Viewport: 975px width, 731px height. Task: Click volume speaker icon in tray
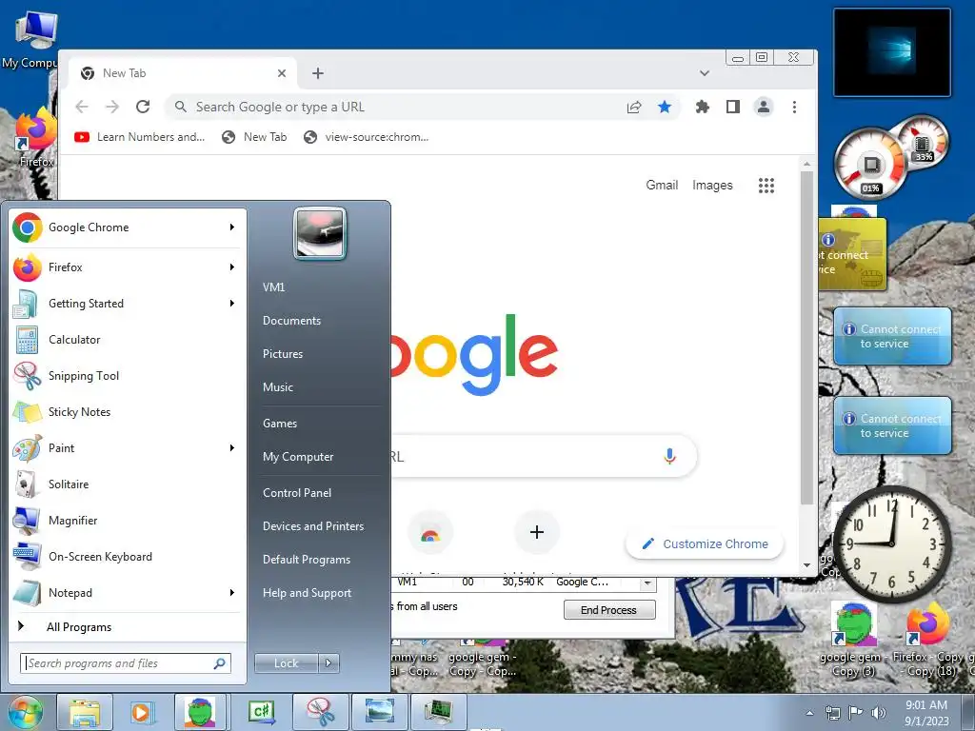pyautogui.click(x=878, y=712)
